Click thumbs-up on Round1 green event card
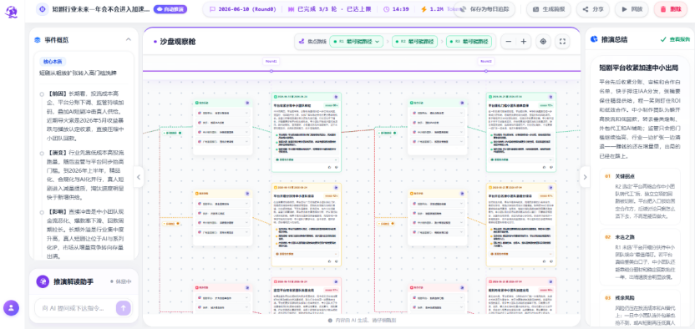 (x=330, y=167)
